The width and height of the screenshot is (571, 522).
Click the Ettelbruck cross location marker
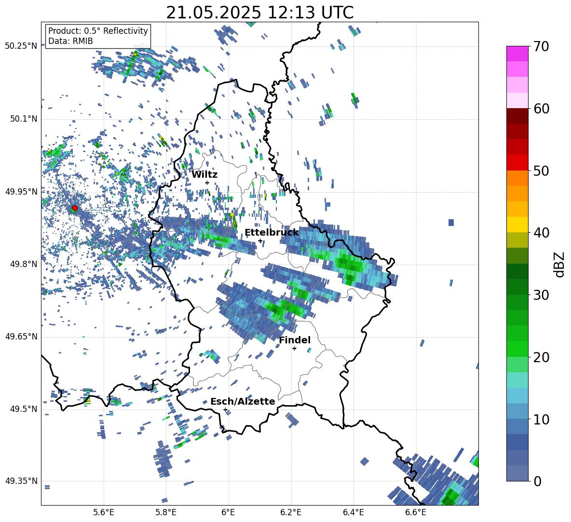pos(260,241)
